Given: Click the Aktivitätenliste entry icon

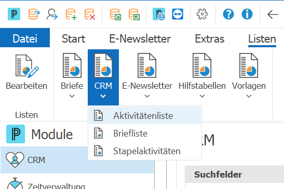Looking at the screenshot, I should point(98,115).
